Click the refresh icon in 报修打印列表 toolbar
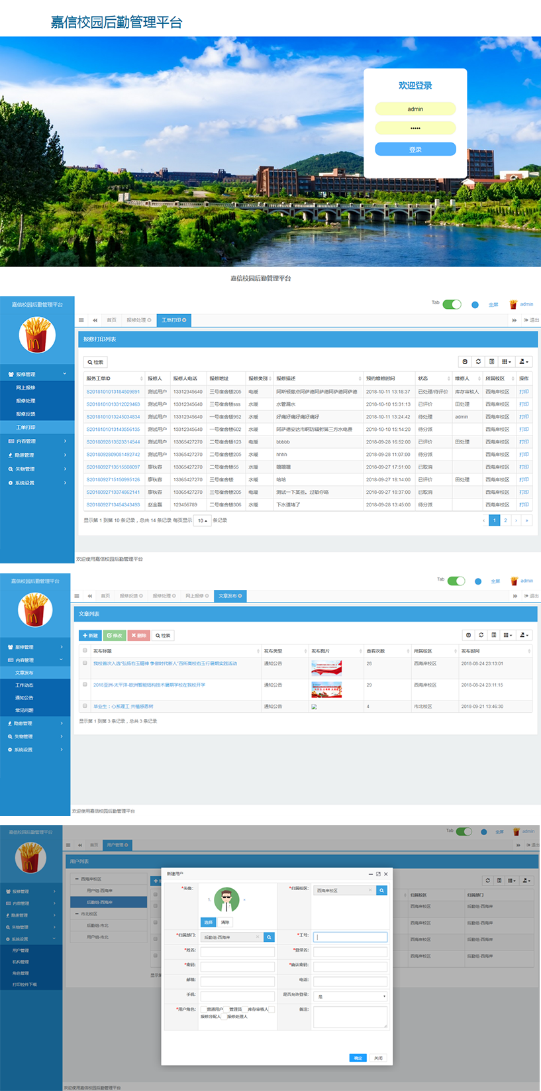Viewport: 541px width, 1091px height. click(x=478, y=362)
